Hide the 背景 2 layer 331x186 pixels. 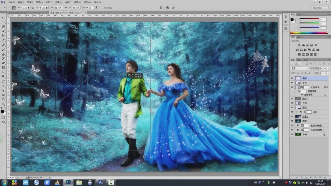292,117
